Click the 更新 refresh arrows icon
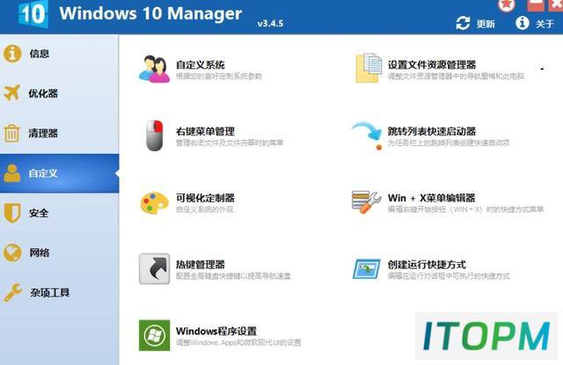The width and height of the screenshot is (563, 365). [463, 24]
